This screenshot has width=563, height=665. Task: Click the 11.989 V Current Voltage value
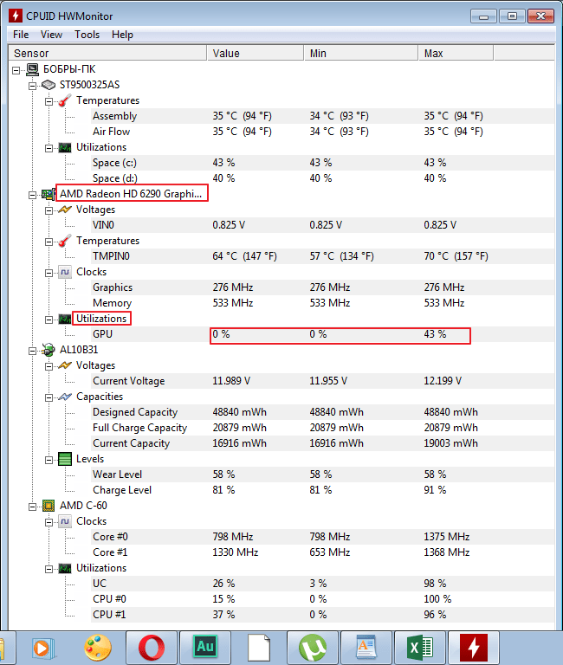coord(231,381)
